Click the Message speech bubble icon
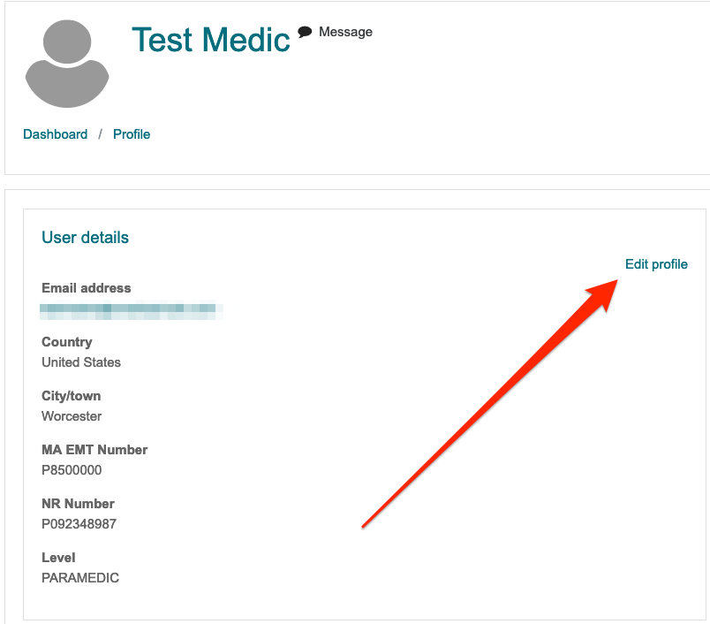The width and height of the screenshot is (710, 624). point(306,32)
